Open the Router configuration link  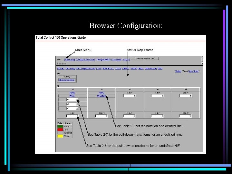(61, 68)
